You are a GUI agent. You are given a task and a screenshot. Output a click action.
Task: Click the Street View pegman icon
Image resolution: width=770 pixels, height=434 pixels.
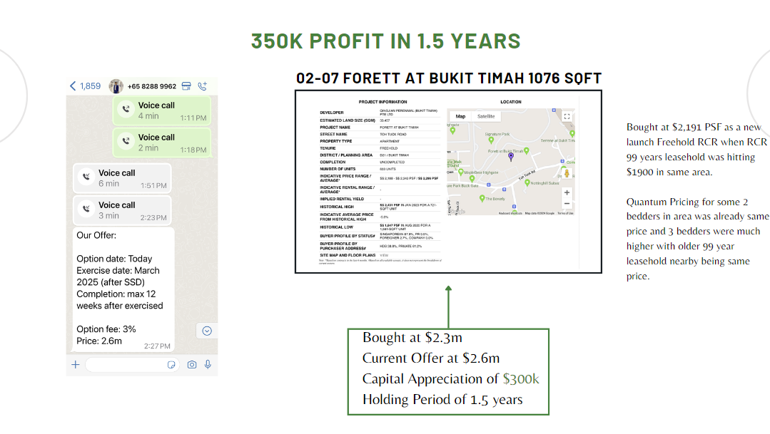567,173
